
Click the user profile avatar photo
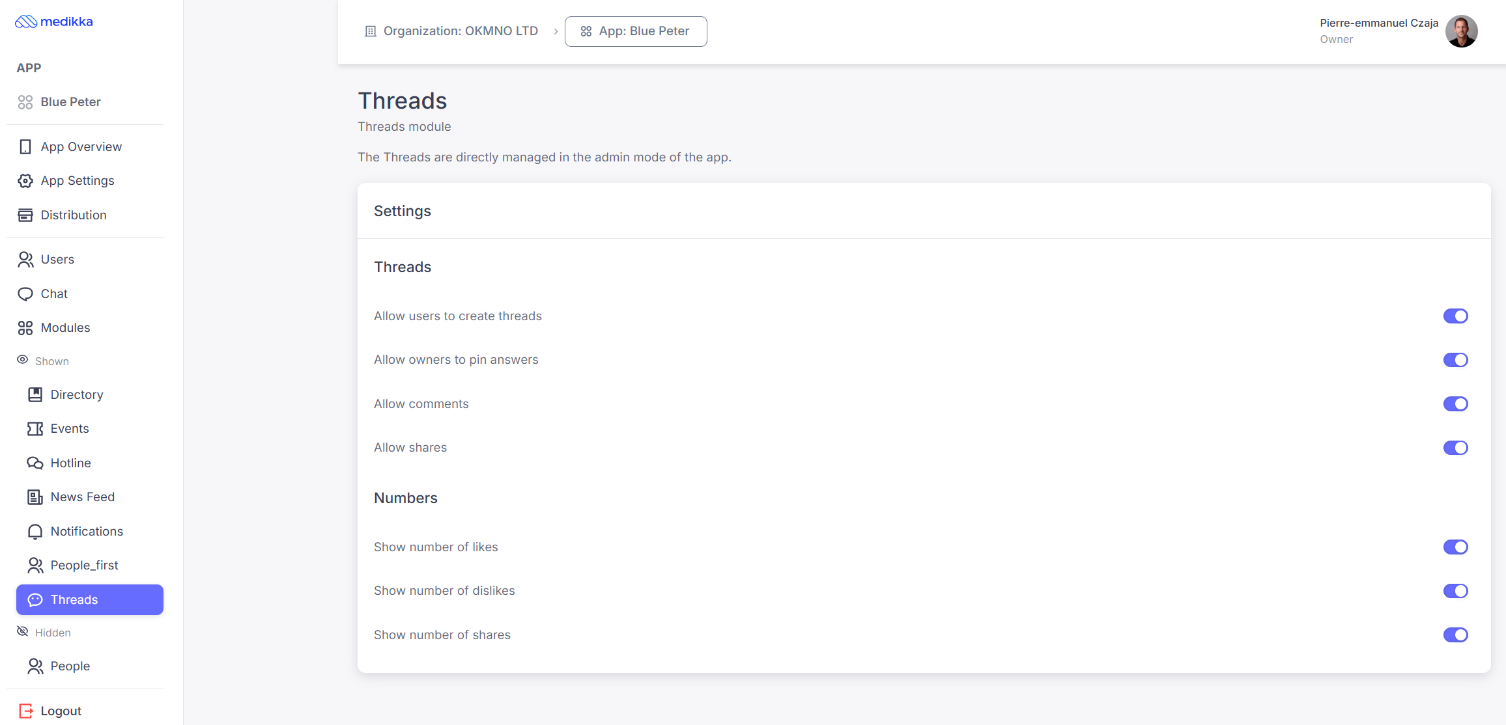click(1461, 31)
